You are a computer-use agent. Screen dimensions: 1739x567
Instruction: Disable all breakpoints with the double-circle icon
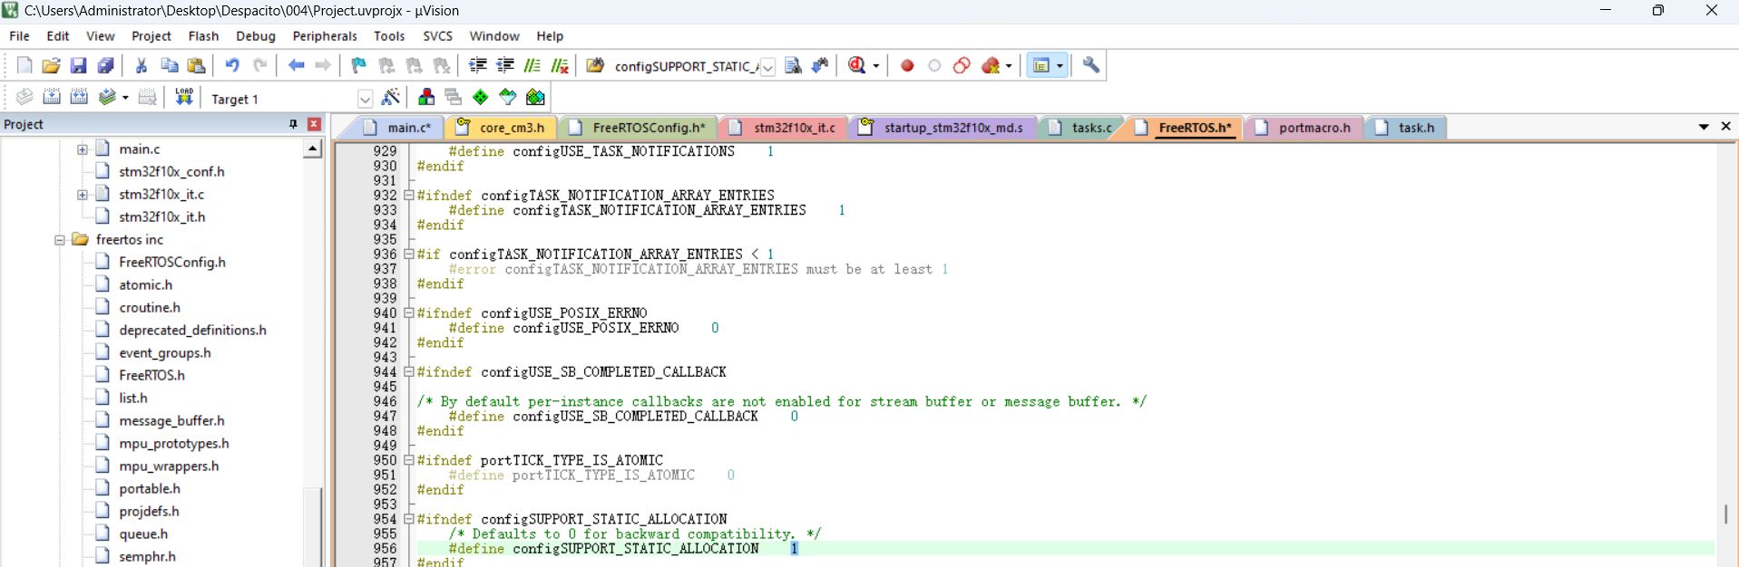962,65
